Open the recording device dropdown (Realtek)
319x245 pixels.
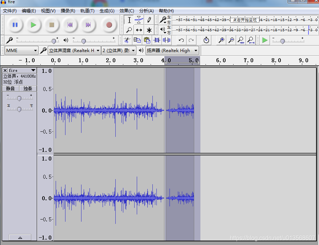74,50
